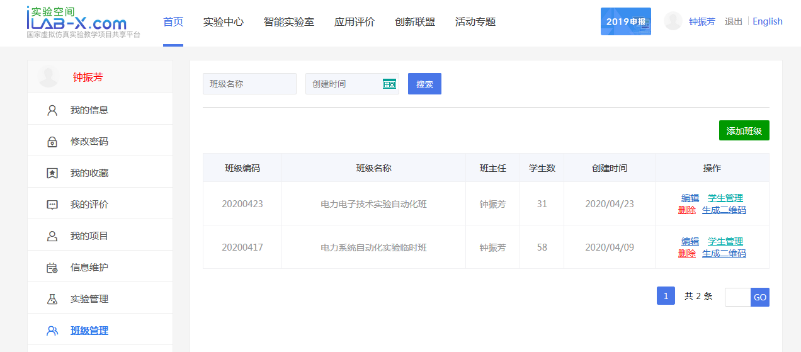Viewport: 801px width, 352px height.
Task: Generate QR code for 电力电子技术实验自动化班
Action: point(724,210)
